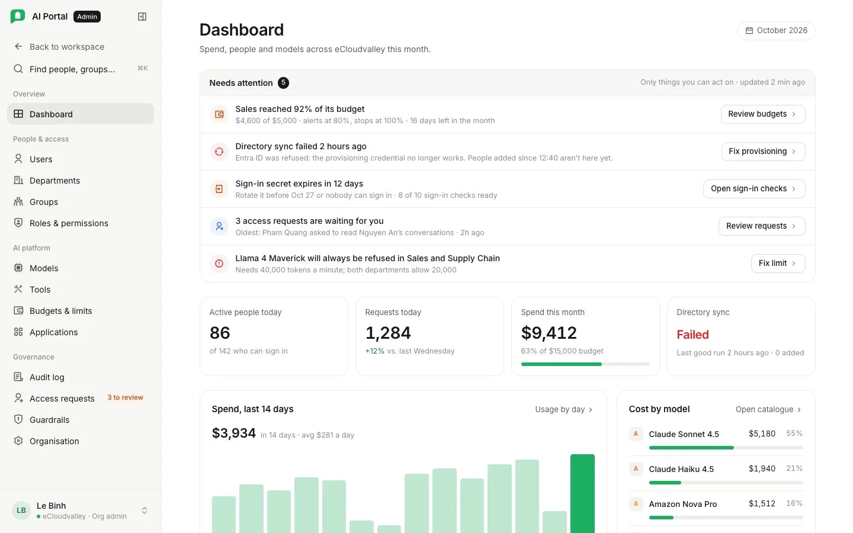Click the Back to workspace arrow

18,47
